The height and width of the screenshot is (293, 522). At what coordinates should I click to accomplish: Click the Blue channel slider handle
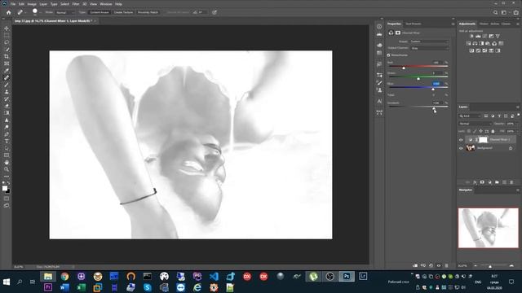[433, 90]
